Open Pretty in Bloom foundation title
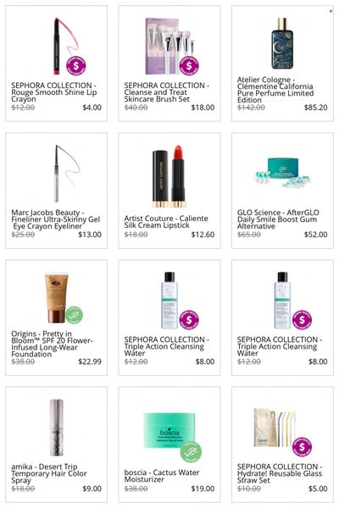This screenshot has height=508, width=339. pyautogui.click(x=52, y=344)
